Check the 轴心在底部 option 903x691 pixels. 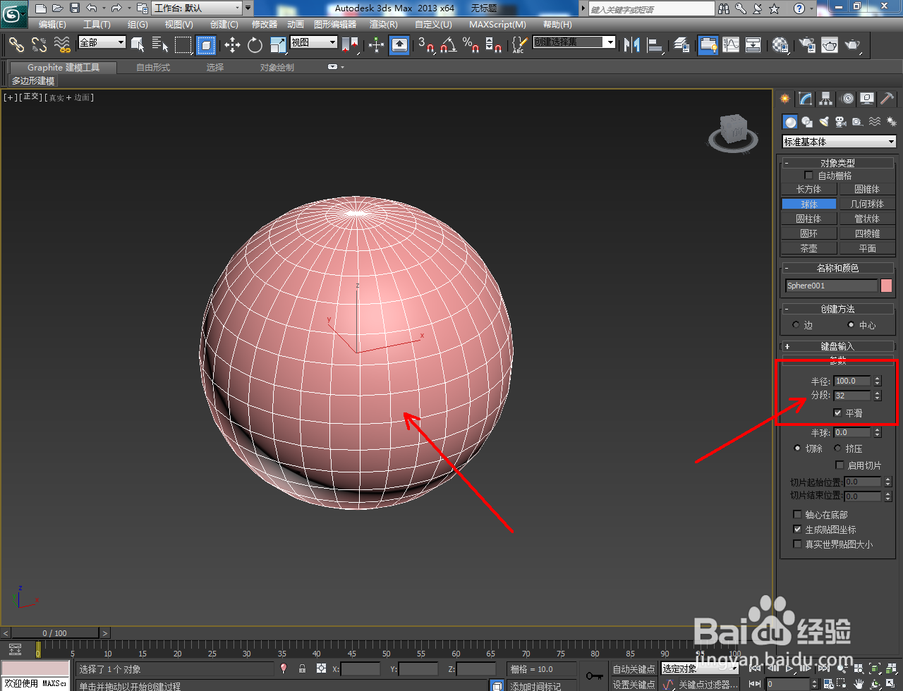(797, 515)
